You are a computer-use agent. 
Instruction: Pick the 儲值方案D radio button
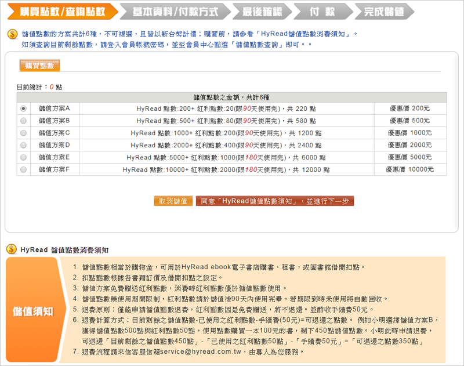point(23,145)
